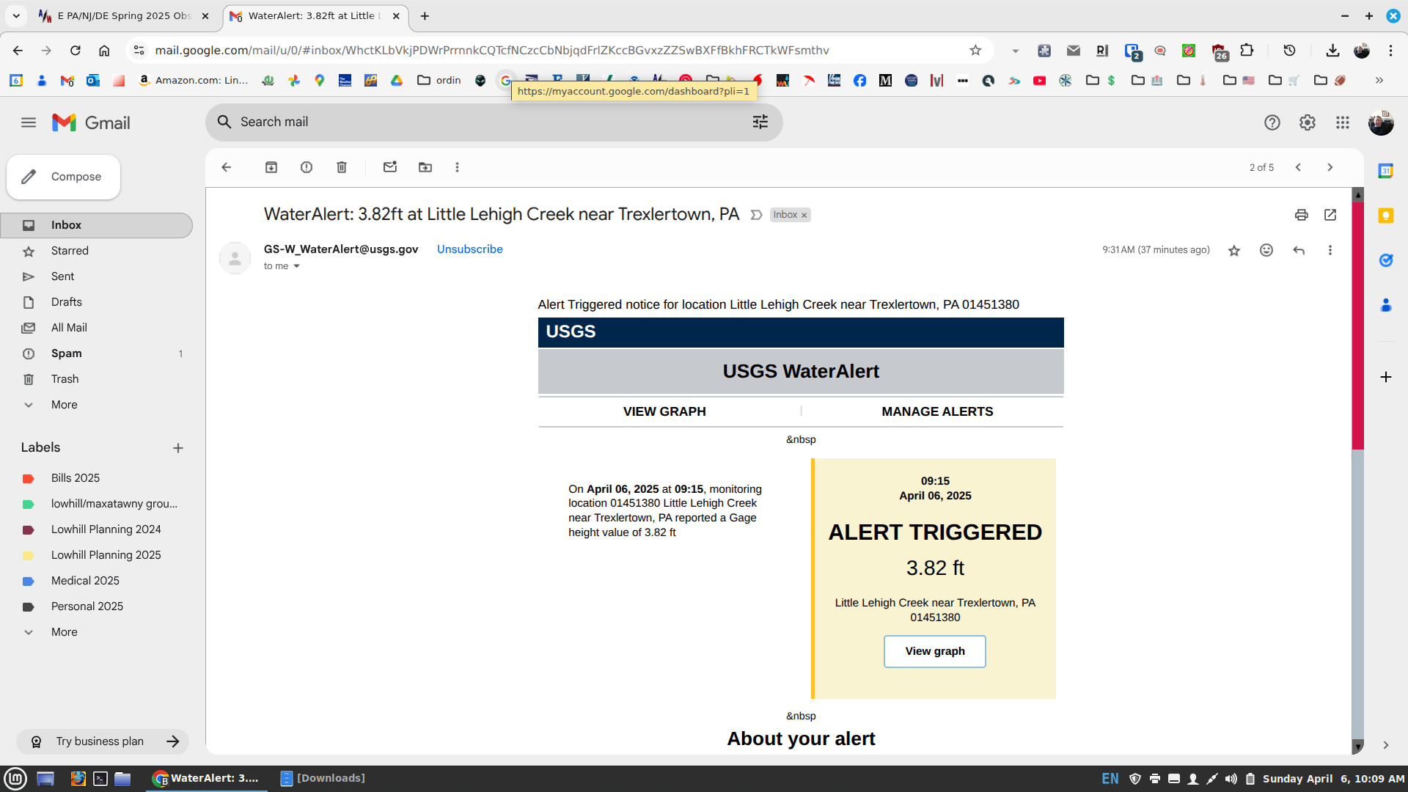
Task: Switch to Downloads window in taskbar
Action: pos(323,778)
